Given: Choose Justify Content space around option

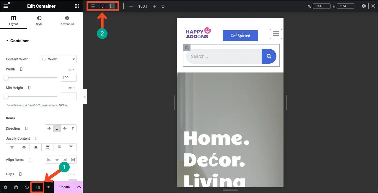Looking at the screenshot, I should 59,147.
